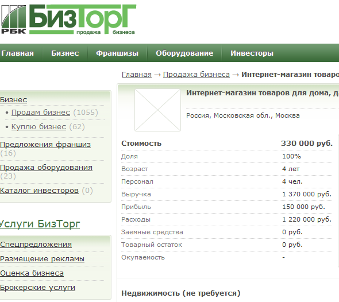Go to the Оборудование menu item
This screenshot has width=339, height=302.
point(184,53)
